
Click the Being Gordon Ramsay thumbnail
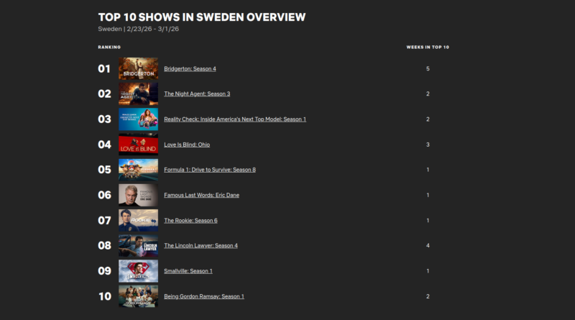click(138, 296)
